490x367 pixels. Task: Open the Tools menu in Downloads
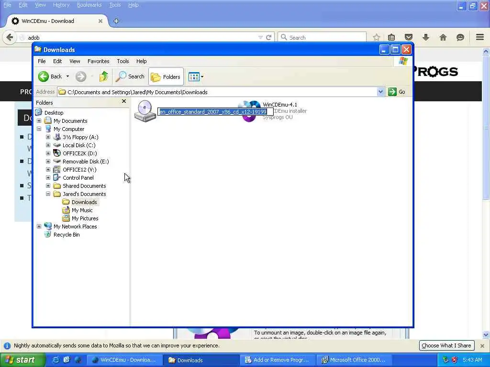(123, 61)
